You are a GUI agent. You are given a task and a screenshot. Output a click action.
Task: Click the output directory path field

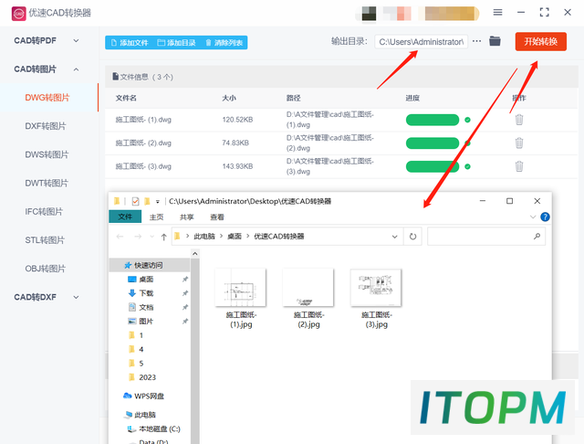[x=421, y=42]
